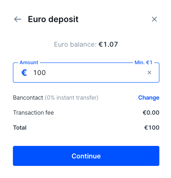
Task: Click the Min. €1 hint text
Action: [x=144, y=63]
